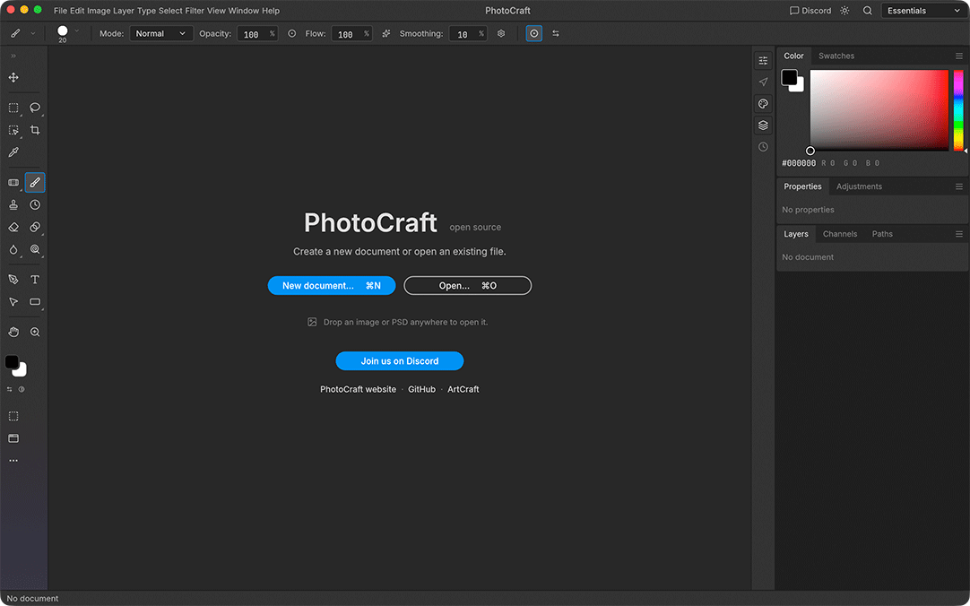Open the palette icon panel
Screen dimensions: 970x606
[x=764, y=103]
